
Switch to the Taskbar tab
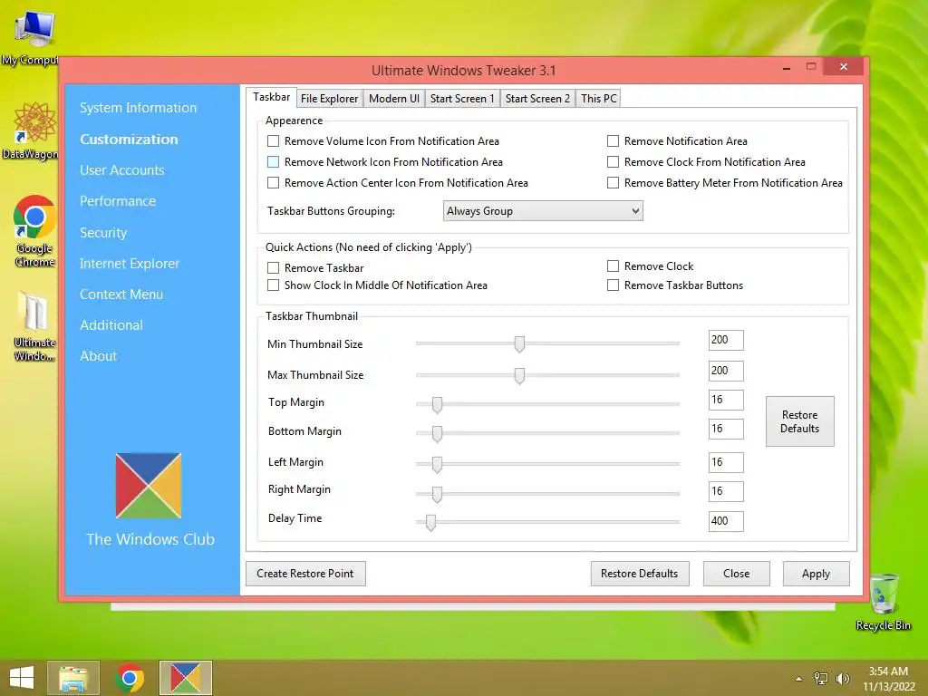271,97
